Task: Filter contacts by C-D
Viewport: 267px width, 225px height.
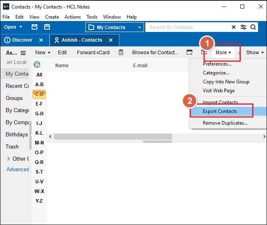Action: (39, 94)
